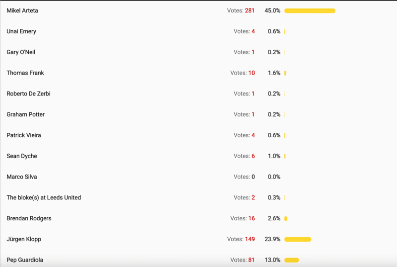
Task: Click Brendan Rodgers' 2.6% yellow bar
Action: point(286,219)
